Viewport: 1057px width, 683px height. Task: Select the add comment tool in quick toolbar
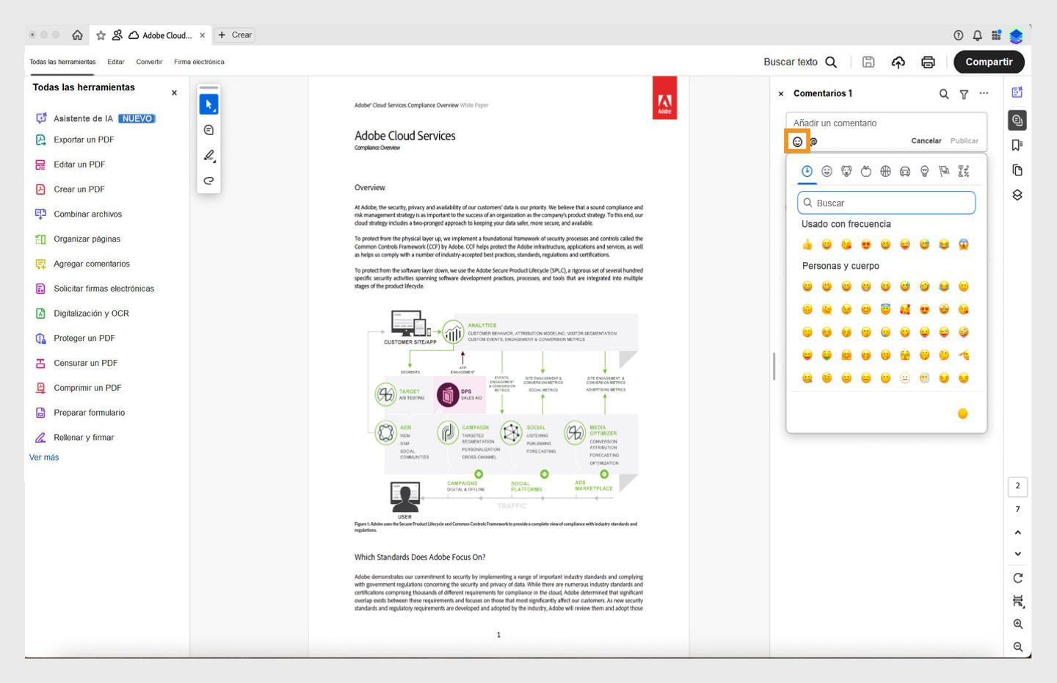coord(208,130)
